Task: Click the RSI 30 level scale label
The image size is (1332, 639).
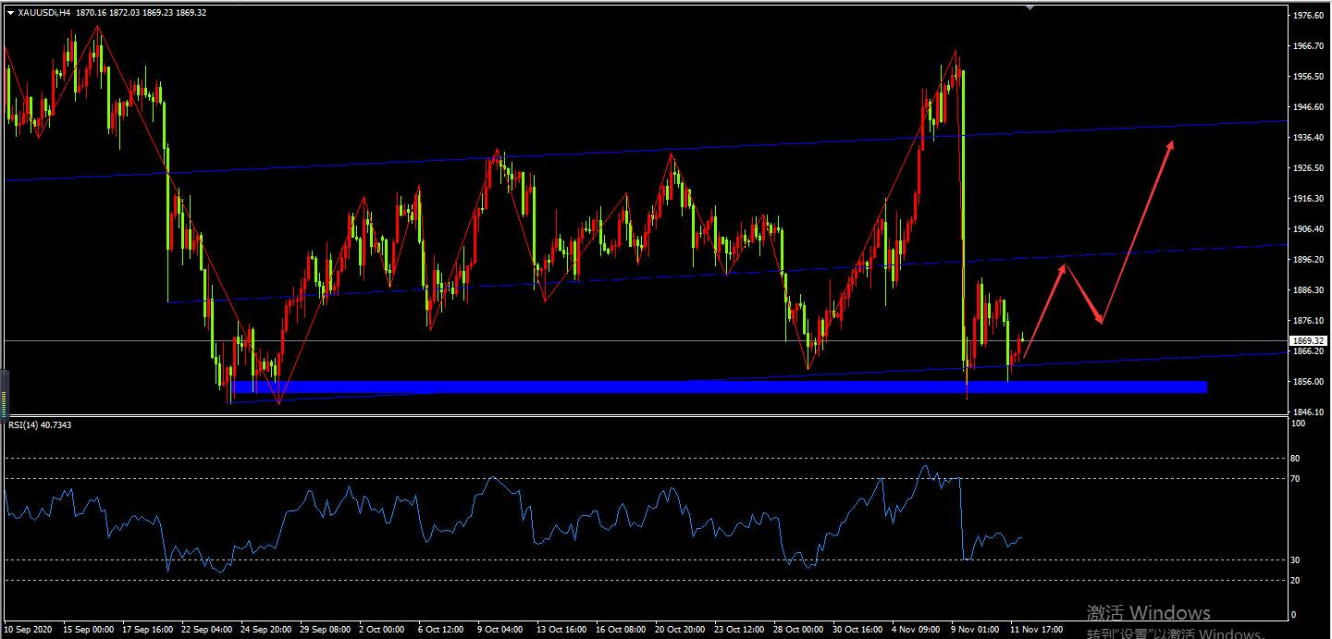Action: pos(1295,559)
